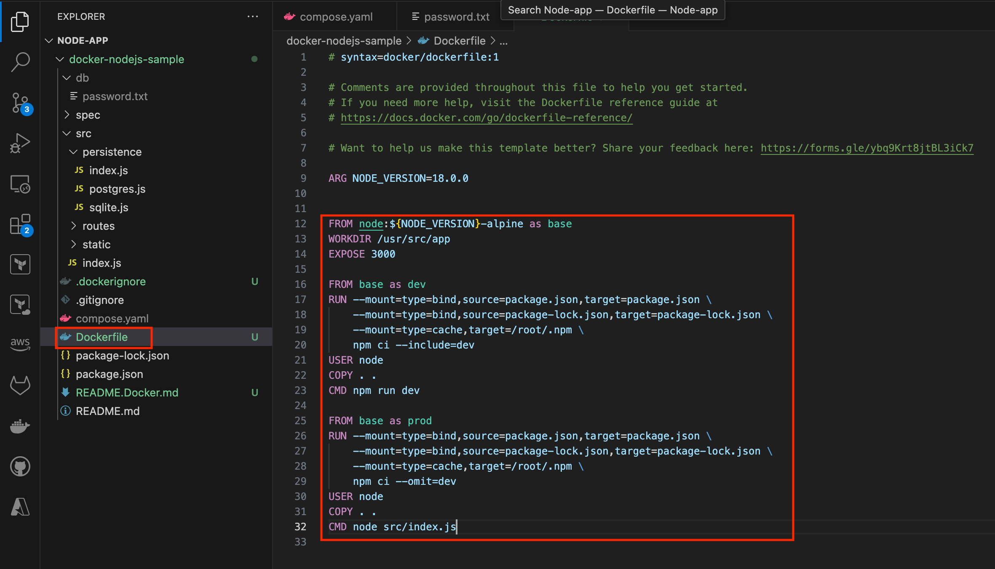Image resolution: width=995 pixels, height=569 pixels.
Task: Click the 'WORKDIR /usr/src/app' line
Action: pos(389,239)
